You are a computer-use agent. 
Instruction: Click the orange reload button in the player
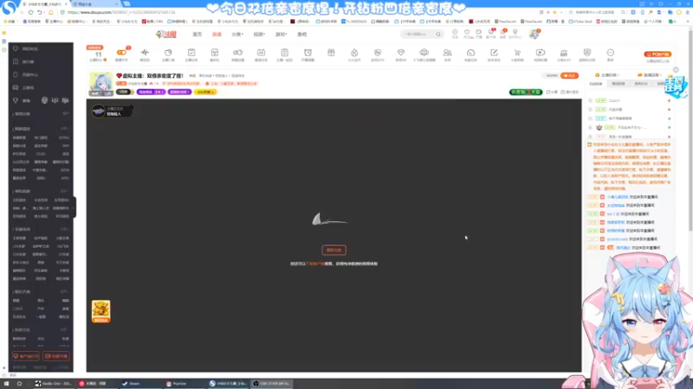[334, 250]
